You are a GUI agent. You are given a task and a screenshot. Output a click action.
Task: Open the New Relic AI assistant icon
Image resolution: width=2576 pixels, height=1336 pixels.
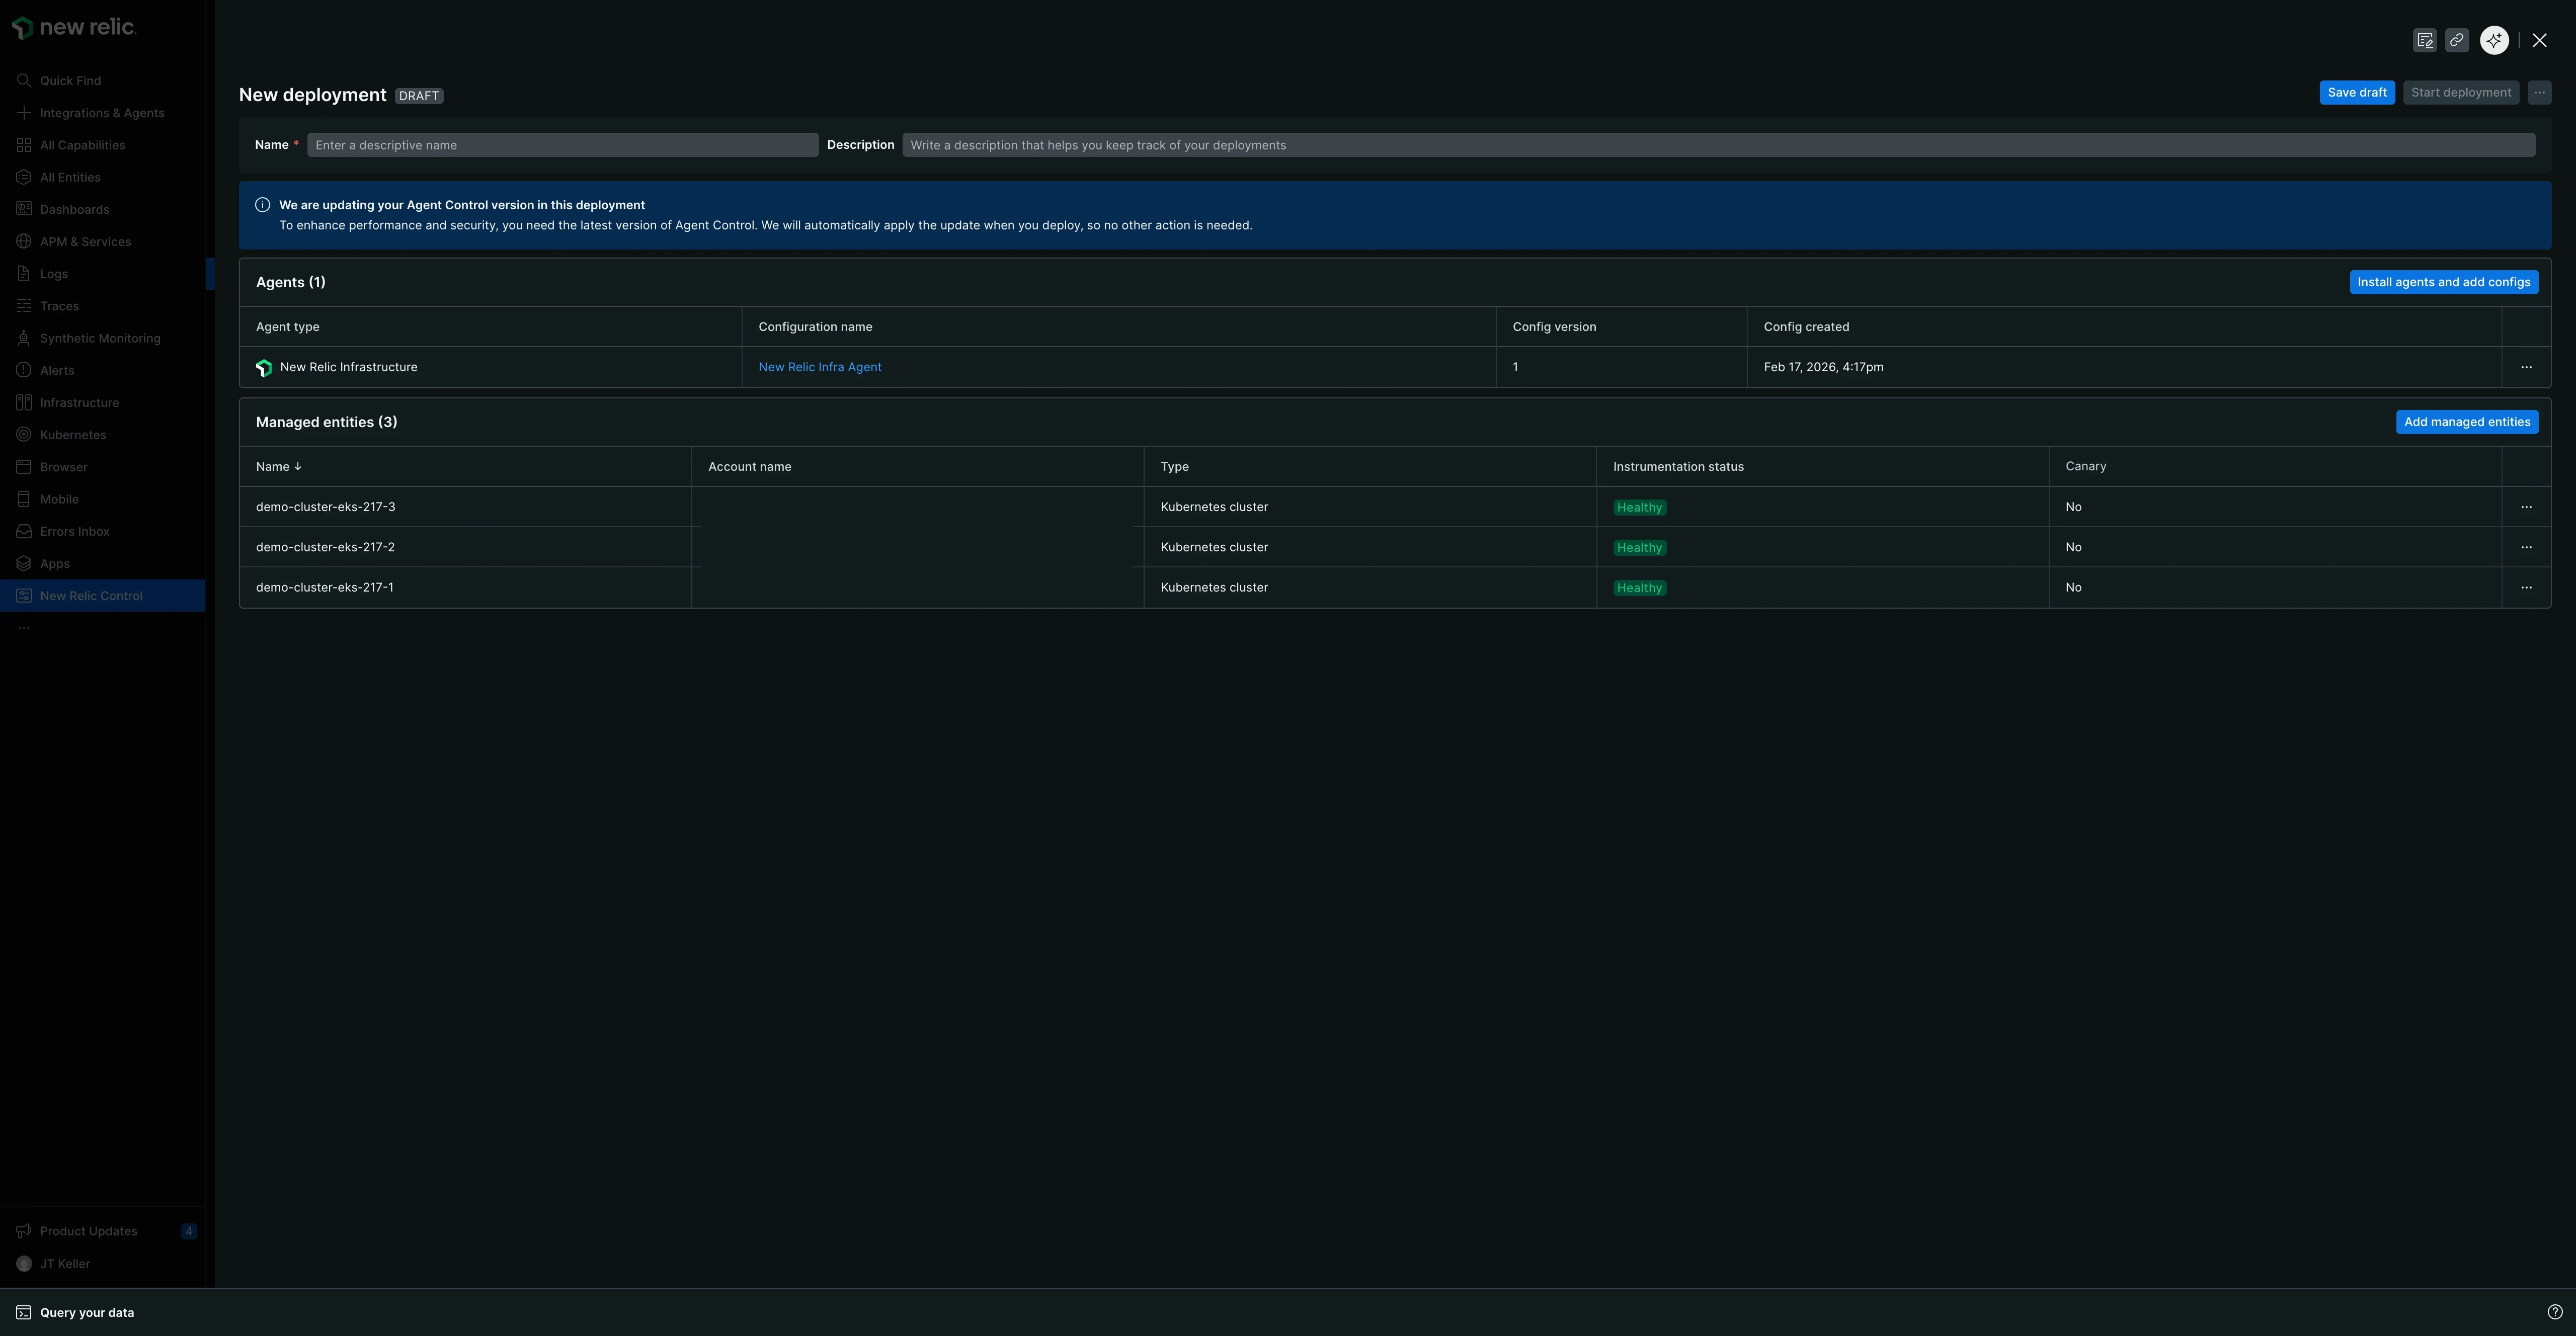click(2494, 40)
